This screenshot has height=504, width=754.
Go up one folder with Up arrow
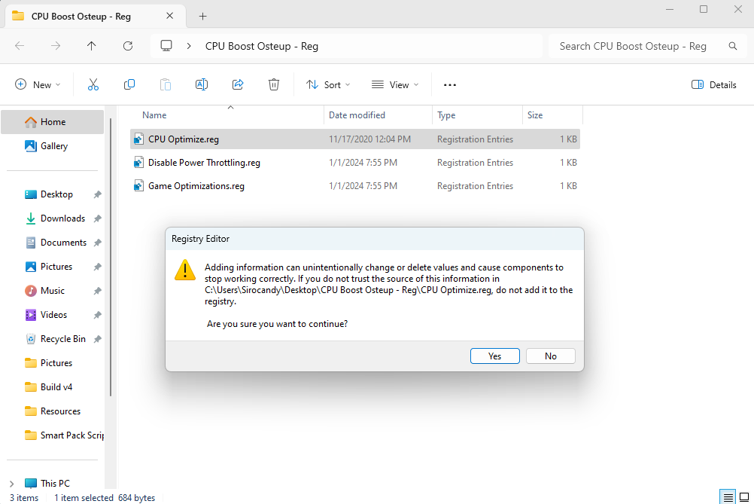coord(92,46)
